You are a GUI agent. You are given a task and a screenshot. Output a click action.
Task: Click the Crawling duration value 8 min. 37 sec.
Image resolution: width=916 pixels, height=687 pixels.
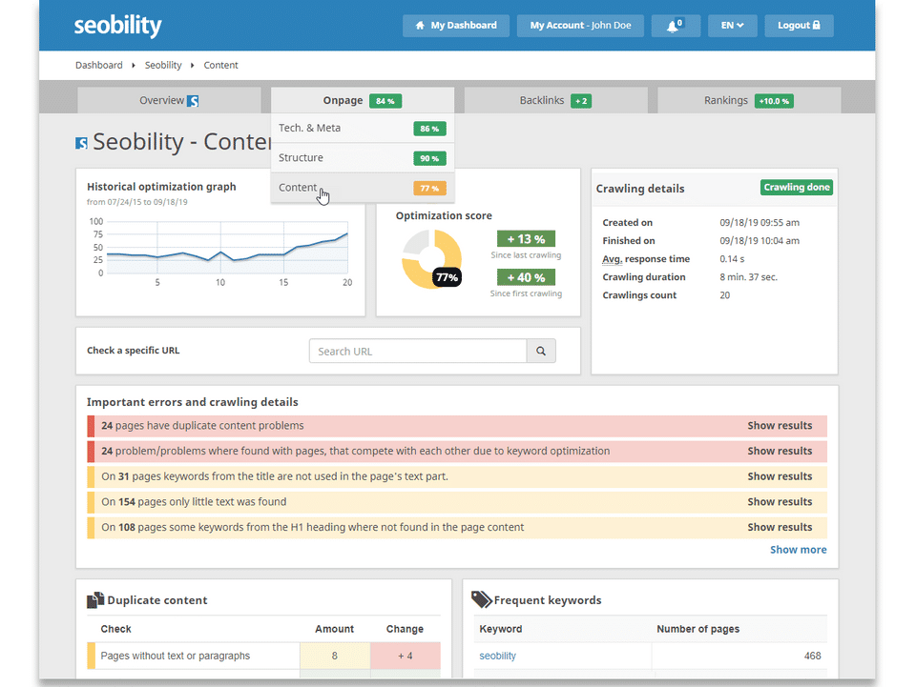click(748, 277)
